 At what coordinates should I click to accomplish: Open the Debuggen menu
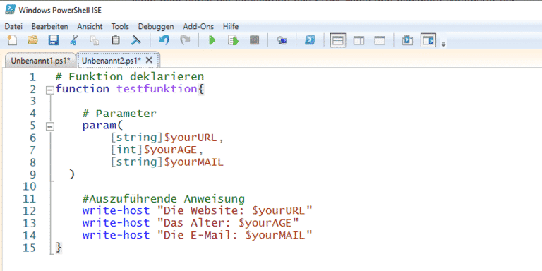point(156,26)
